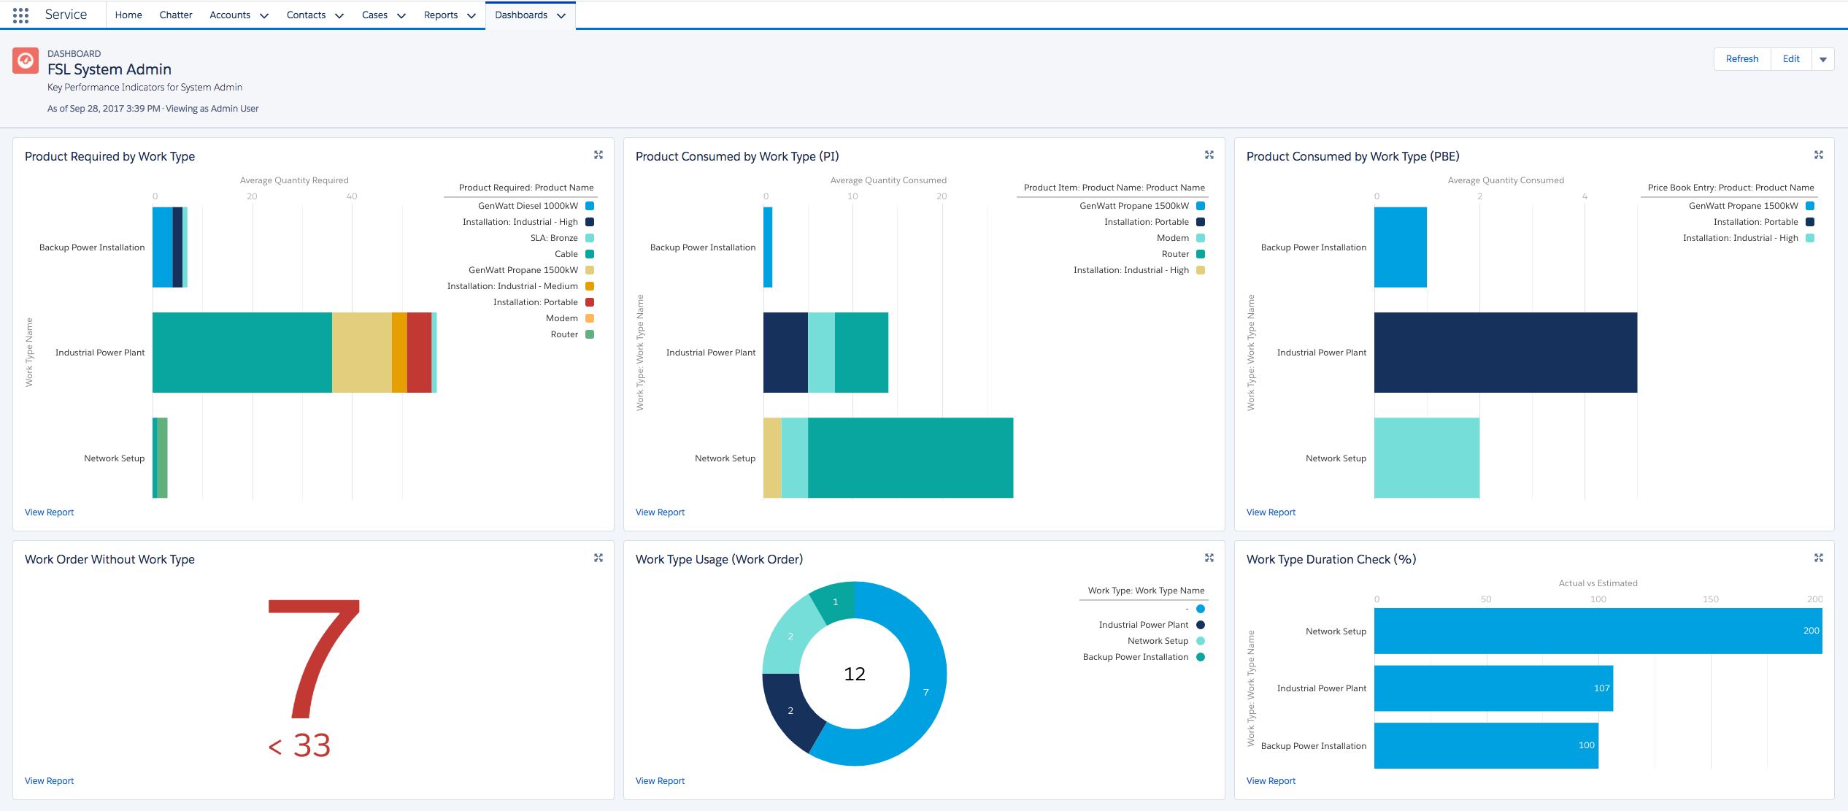
Task: Expand the Work Type Duration Check widget
Action: [1819, 558]
